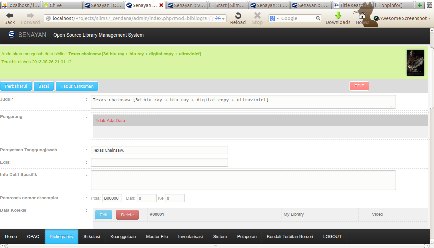Open the Bibliography module

pyautogui.click(x=61, y=236)
